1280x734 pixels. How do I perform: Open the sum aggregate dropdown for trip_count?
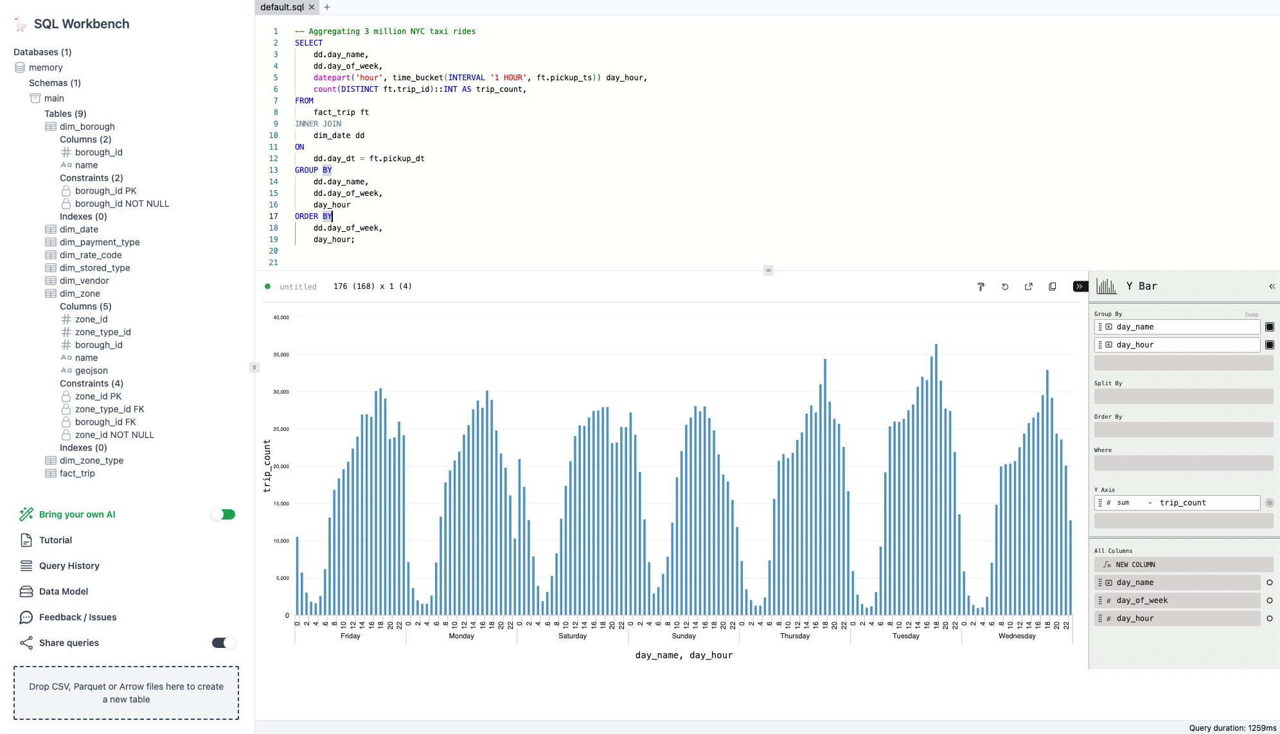[x=1134, y=503]
